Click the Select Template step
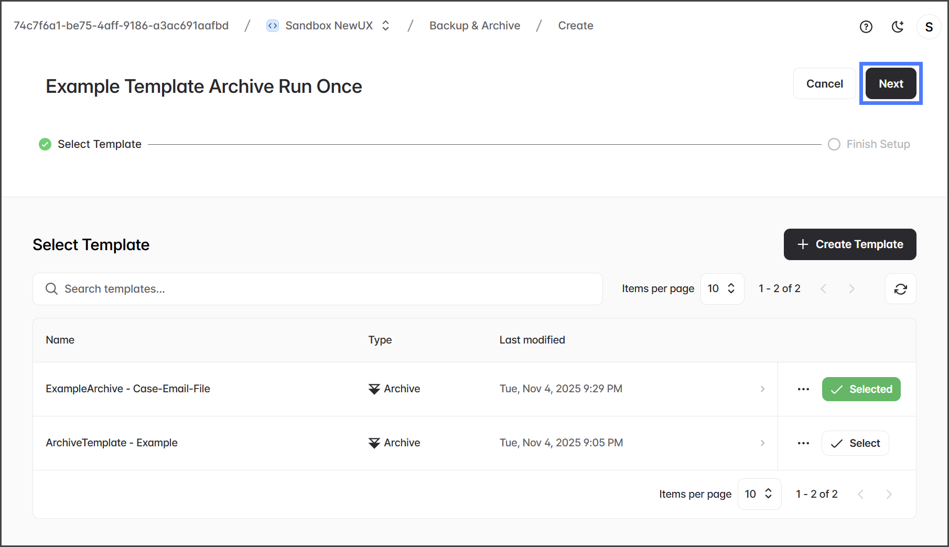The width and height of the screenshot is (949, 547). [x=99, y=144]
